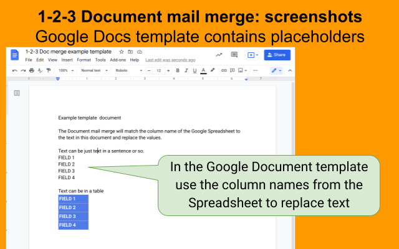Open the 'Last edit was seconds ago' link
The image size is (399, 249).
pyautogui.click(x=170, y=60)
